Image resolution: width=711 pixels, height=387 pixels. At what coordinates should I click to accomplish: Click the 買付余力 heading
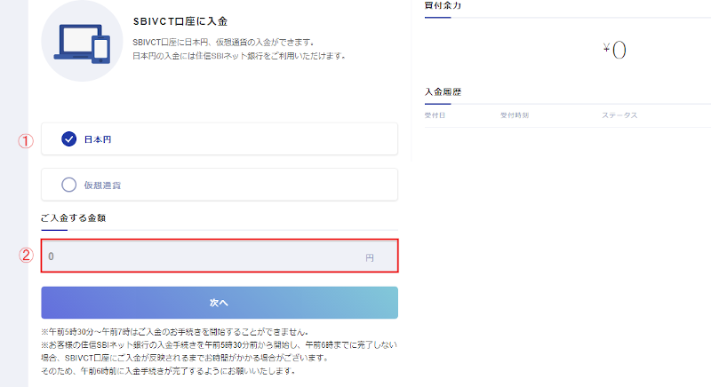(x=443, y=5)
